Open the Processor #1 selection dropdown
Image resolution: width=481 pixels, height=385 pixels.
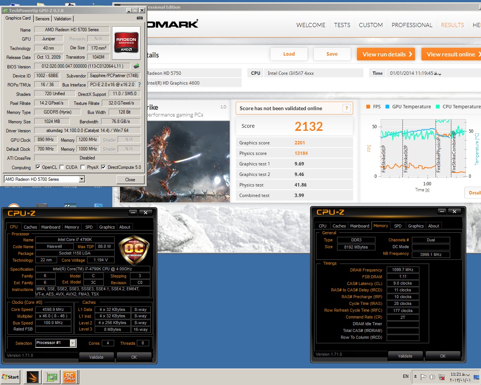pyautogui.click(x=73, y=343)
